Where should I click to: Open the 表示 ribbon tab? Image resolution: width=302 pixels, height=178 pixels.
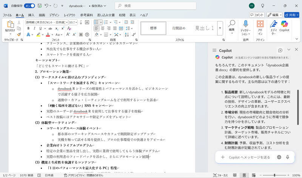(x=133, y=15)
